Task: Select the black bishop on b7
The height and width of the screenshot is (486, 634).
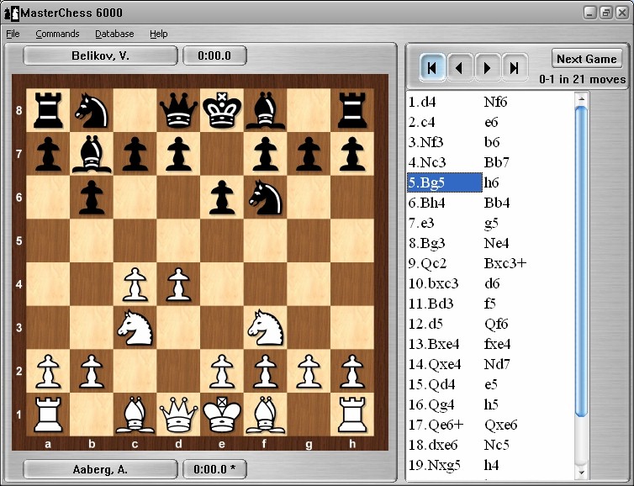Action: (91, 153)
